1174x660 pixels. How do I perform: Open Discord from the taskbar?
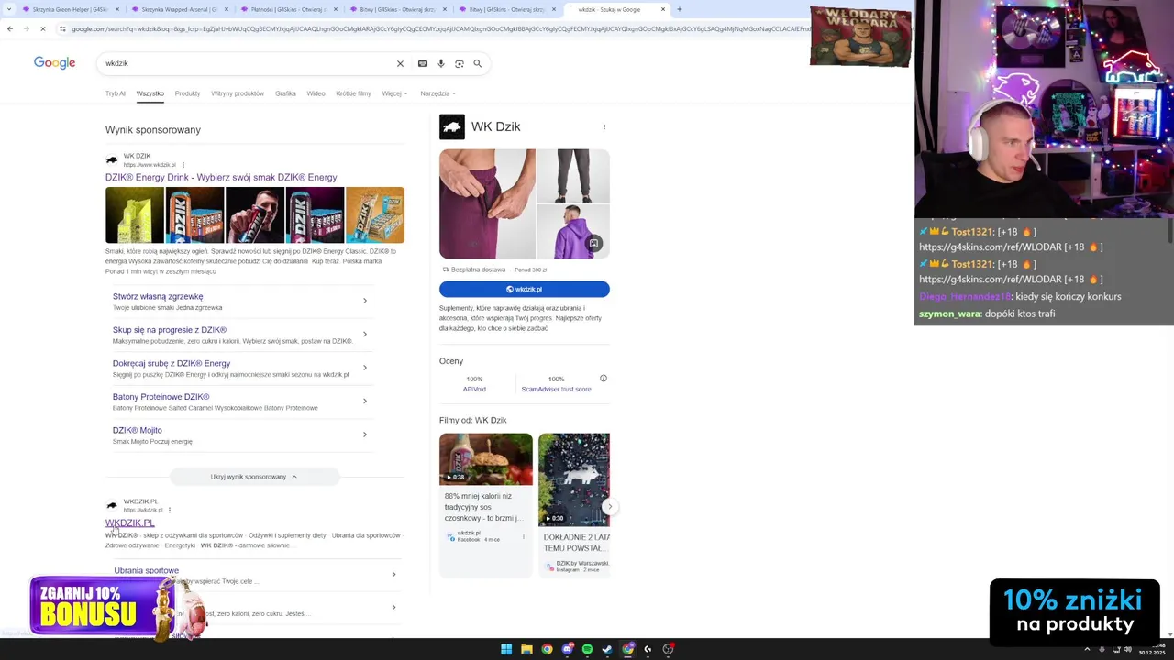[x=567, y=649]
